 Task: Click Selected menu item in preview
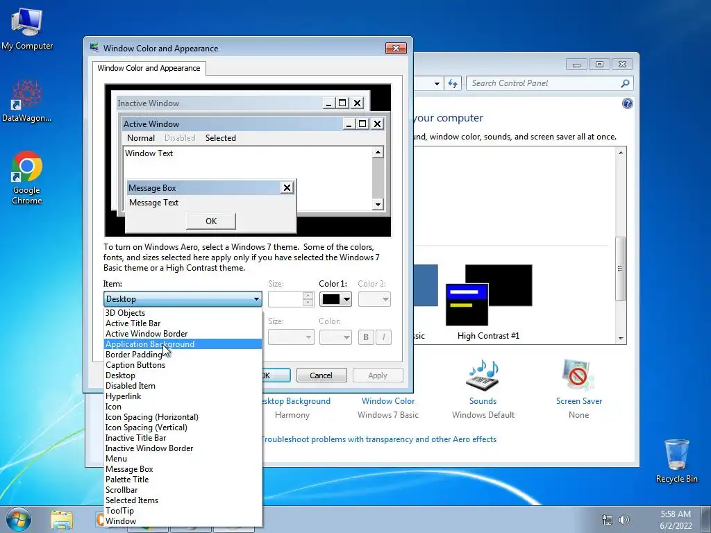click(x=220, y=138)
